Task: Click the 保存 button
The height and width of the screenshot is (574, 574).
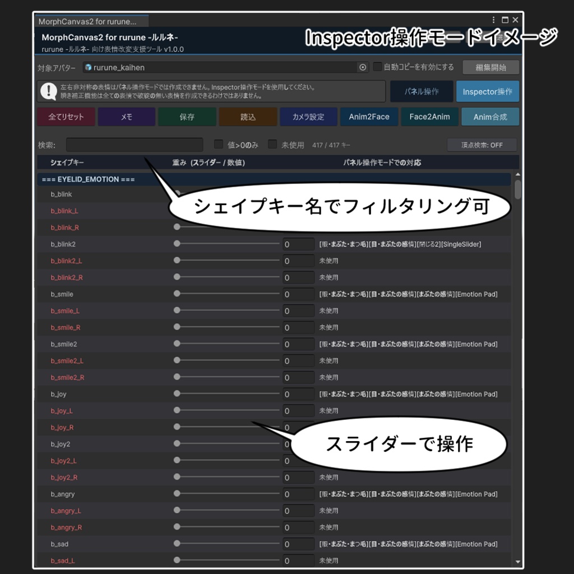Action: tap(187, 117)
